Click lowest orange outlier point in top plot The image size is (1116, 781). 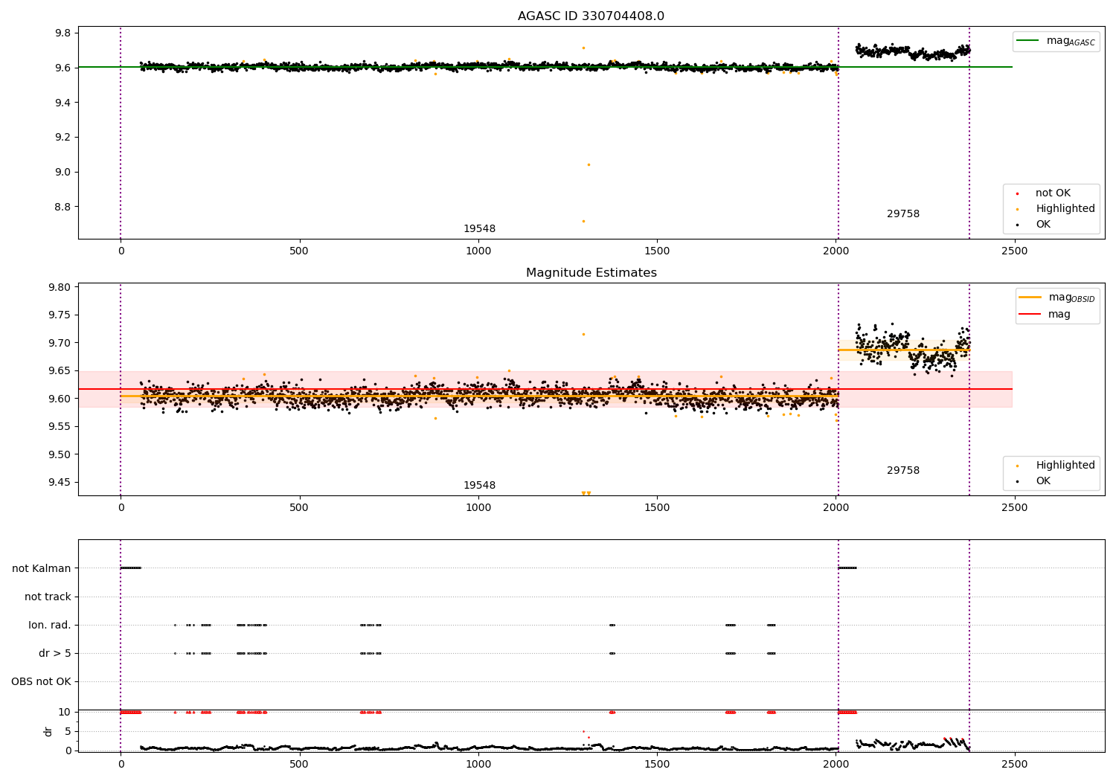[583, 221]
